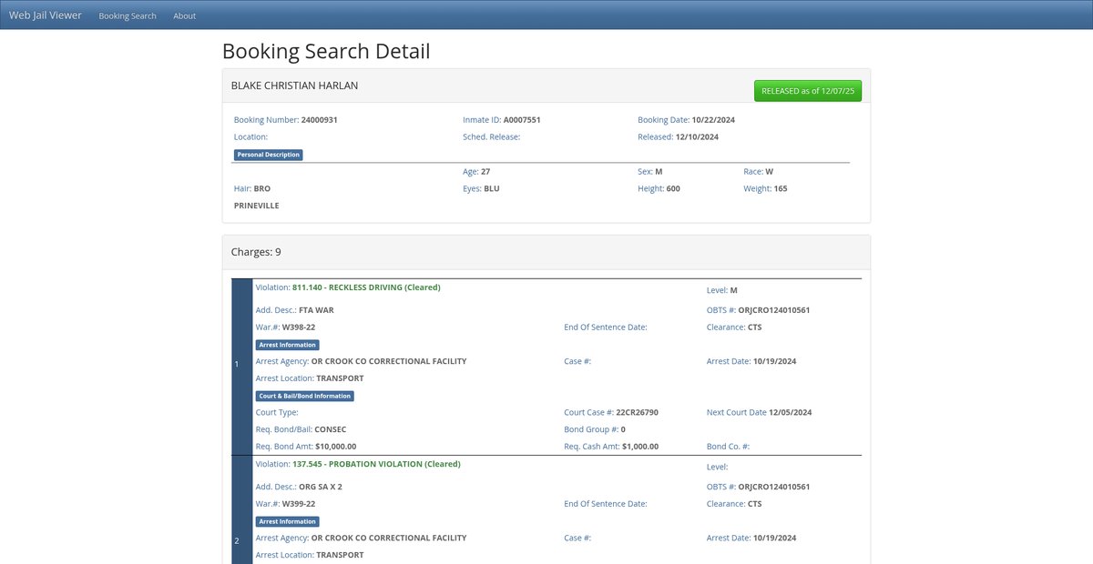Click Arrest Information badge in charge 2
Viewport: 1093px width, 564px height.
pyautogui.click(x=287, y=521)
